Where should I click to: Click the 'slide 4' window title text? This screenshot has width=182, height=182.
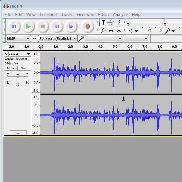pos(16,6)
